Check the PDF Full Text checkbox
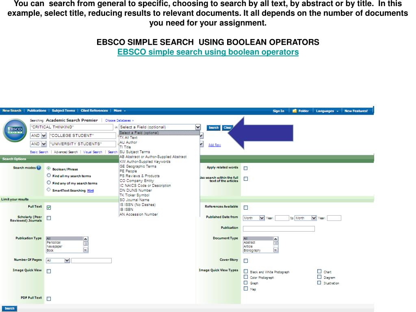 tap(49, 299)
